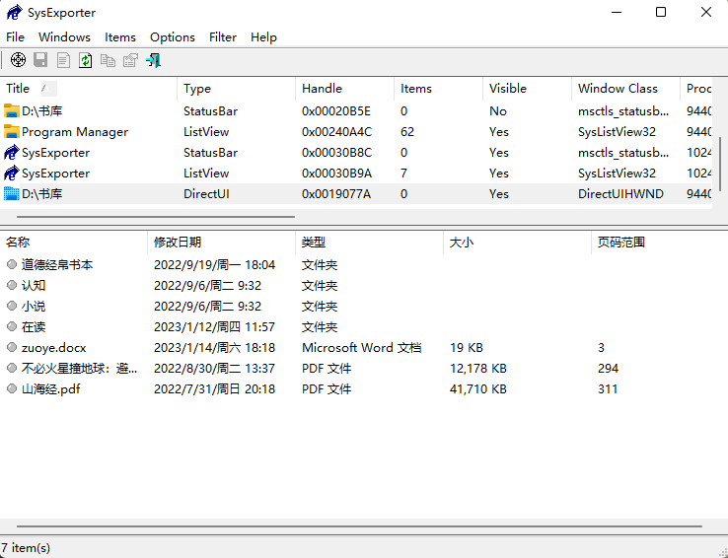Click the Exit door toolbar icon
The image size is (728, 558).
point(153,60)
